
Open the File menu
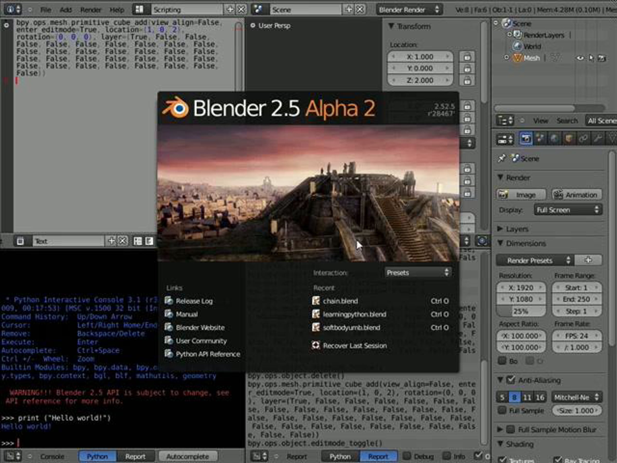click(46, 10)
